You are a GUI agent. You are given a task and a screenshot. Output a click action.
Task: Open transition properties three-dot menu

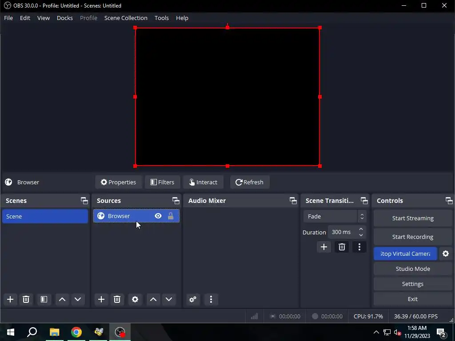[x=359, y=247]
